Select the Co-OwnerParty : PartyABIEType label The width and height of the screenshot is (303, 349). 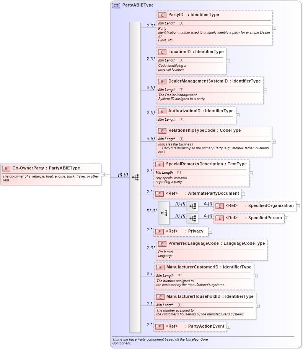46,168
